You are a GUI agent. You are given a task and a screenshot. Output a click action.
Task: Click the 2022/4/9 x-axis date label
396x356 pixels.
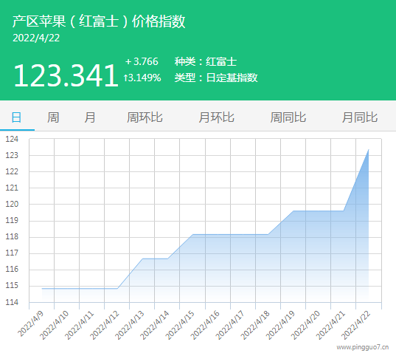[31, 324]
